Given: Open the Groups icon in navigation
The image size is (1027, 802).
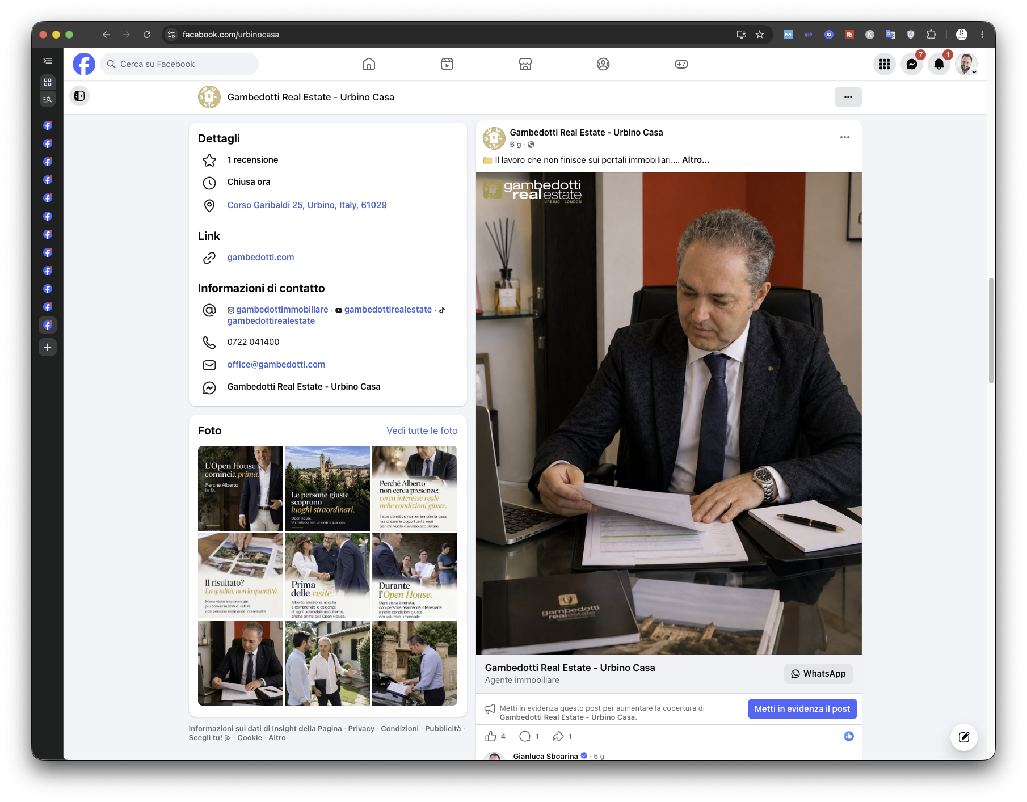Looking at the screenshot, I should (603, 64).
